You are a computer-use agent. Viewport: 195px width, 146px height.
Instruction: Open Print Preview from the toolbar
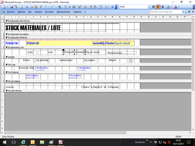(21, 7)
